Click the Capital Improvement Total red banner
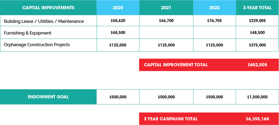Image resolution: width=279 pixels, height=125 pixels. tap(209, 65)
